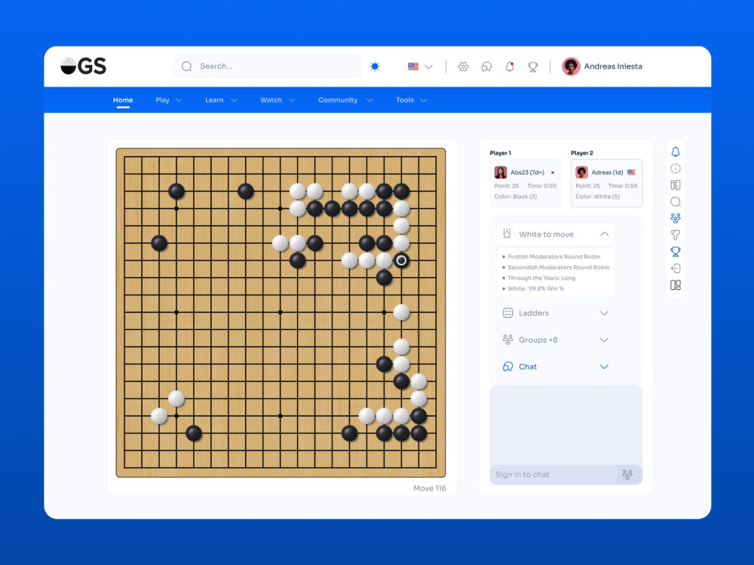Image resolution: width=754 pixels, height=565 pixels.
Task: Collapse the White to move panel
Action: click(603, 234)
